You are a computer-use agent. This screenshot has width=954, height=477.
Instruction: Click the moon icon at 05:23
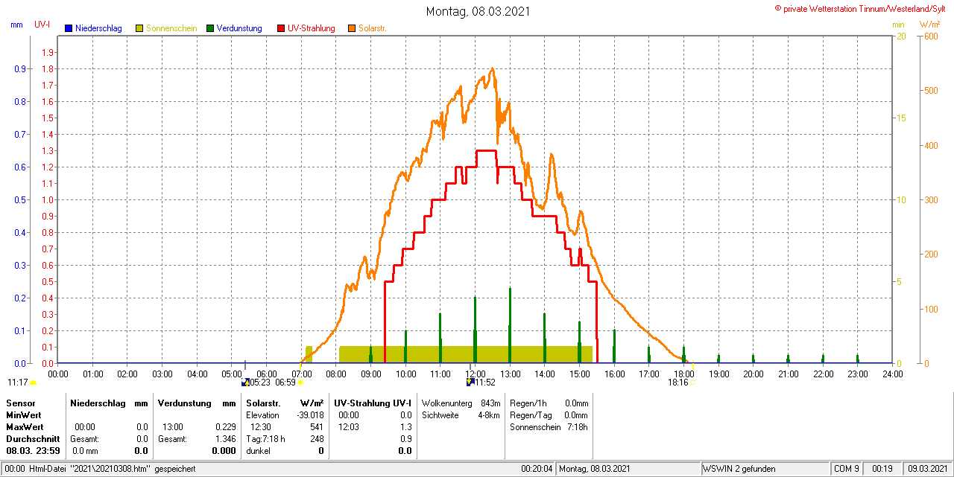point(244,382)
